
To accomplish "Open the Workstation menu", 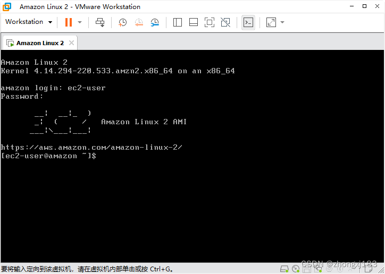I will pyautogui.click(x=29, y=22).
